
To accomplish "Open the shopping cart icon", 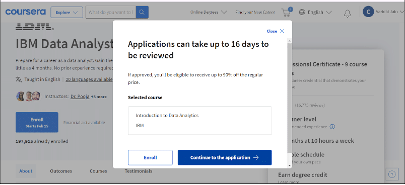I will point(287,12).
